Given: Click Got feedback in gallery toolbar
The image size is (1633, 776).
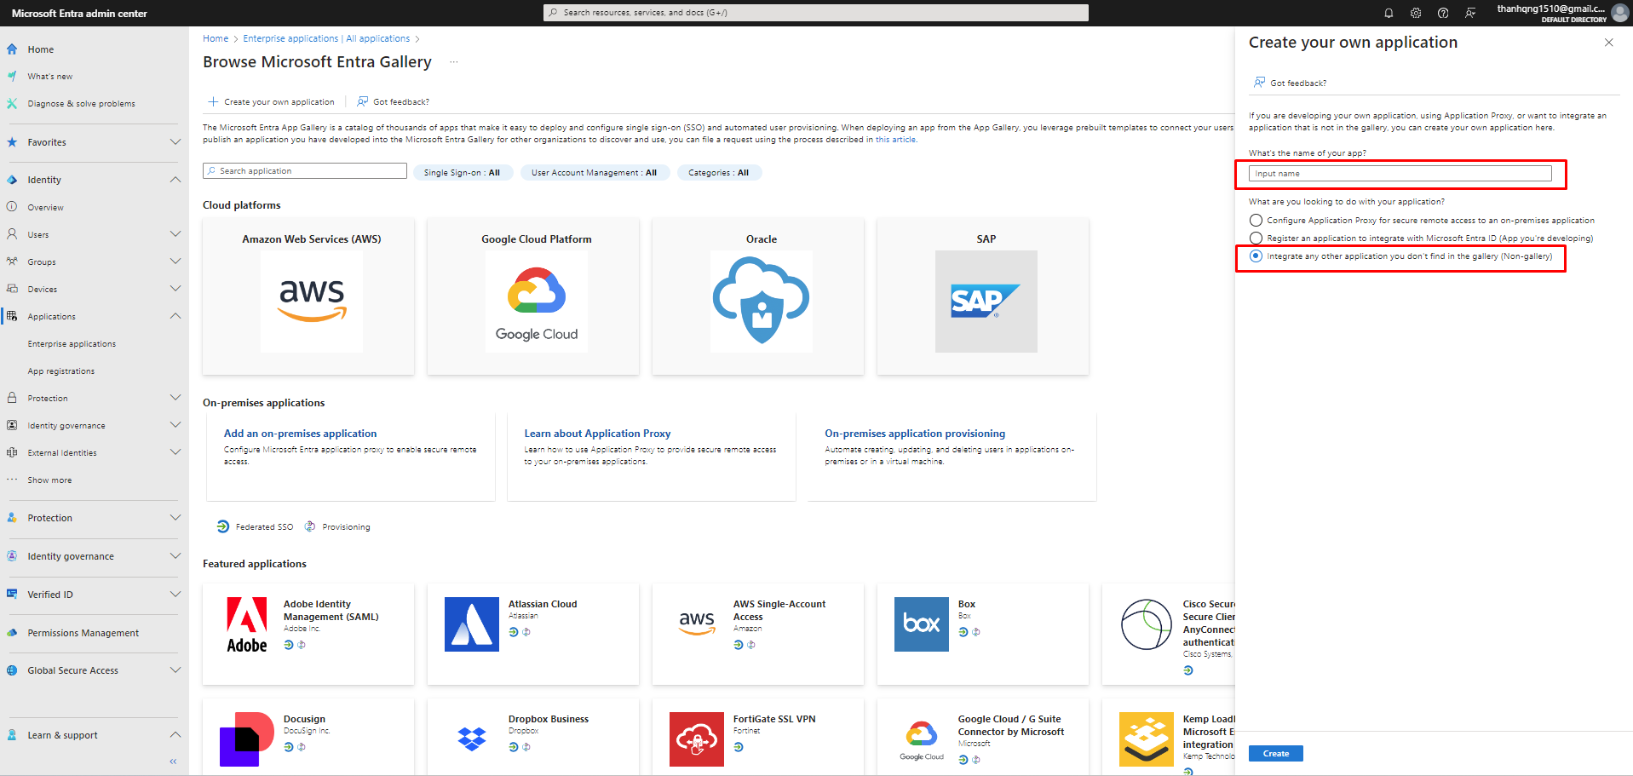Looking at the screenshot, I should point(393,102).
